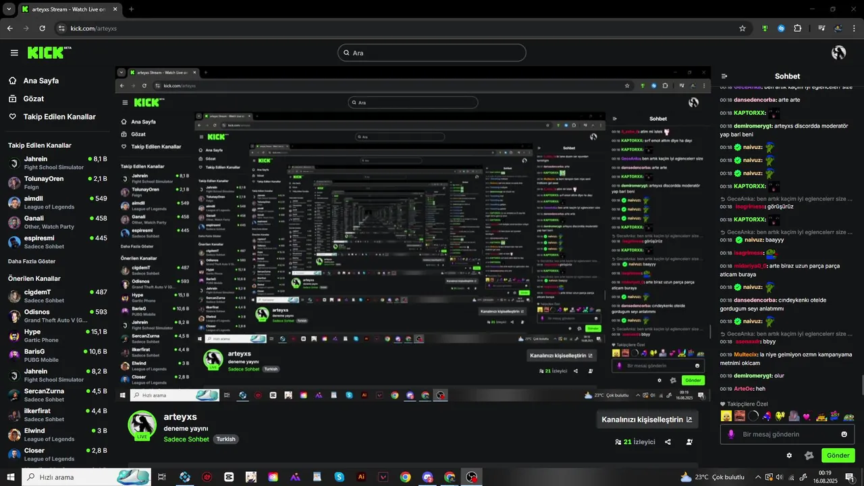Open Gözat in the sidebar
Screen dimensions: 864x486
point(34,99)
